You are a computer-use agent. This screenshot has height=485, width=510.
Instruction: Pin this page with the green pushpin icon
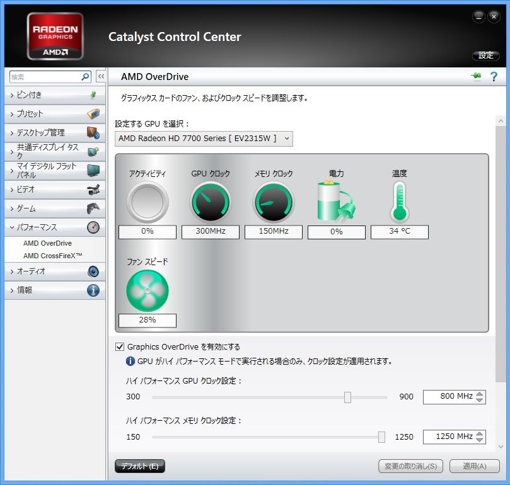(477, 76)
